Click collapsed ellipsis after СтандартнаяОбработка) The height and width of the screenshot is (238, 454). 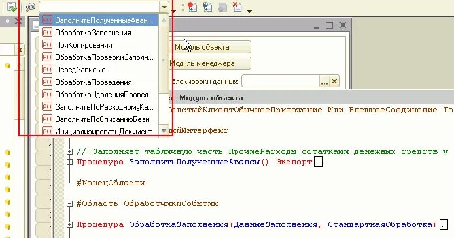tap(444, 224)
